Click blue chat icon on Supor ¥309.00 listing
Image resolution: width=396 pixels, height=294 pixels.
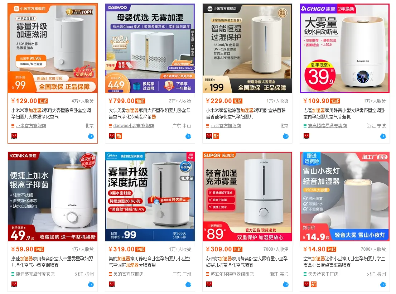pos(286,284)
